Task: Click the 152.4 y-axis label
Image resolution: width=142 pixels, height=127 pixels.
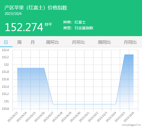Action: click(5, 50)
